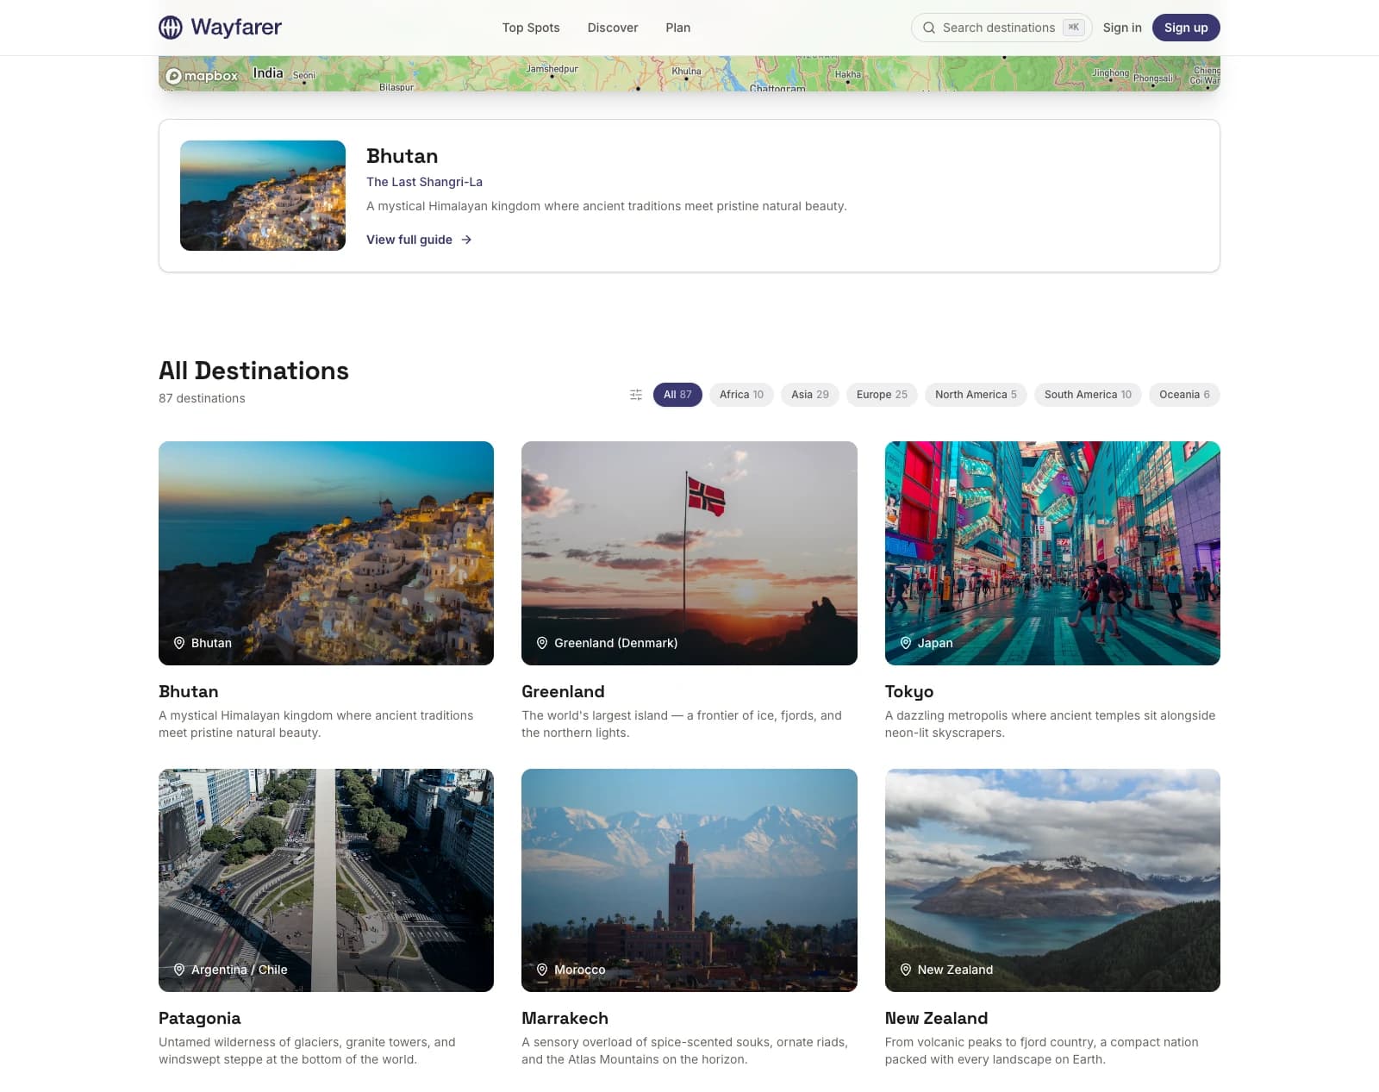Click the pin icon on Bhutan card
This screenshot has width=1379, height=1092.
(179, 643)
